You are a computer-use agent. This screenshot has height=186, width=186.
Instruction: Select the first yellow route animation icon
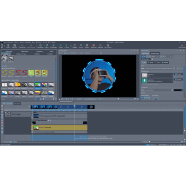(5, 73)
